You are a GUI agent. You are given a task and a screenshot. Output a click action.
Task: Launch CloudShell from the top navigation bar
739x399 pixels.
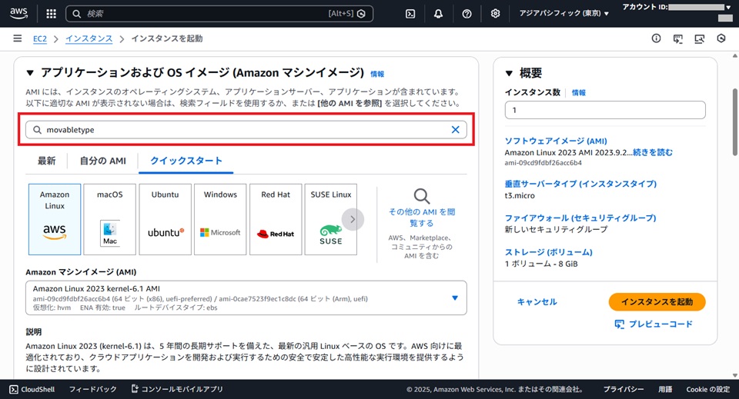(411, 14)
